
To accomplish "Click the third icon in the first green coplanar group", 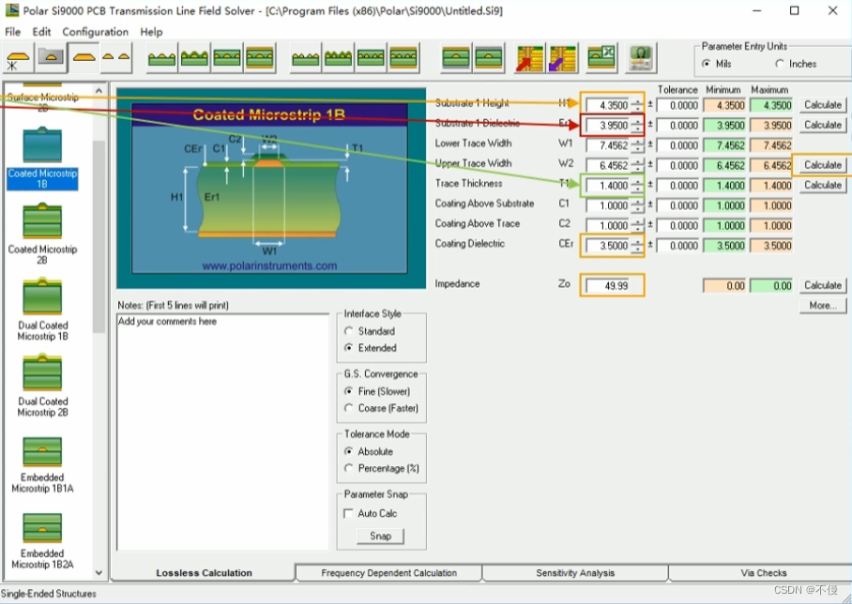I will click(x=227, y=58).
